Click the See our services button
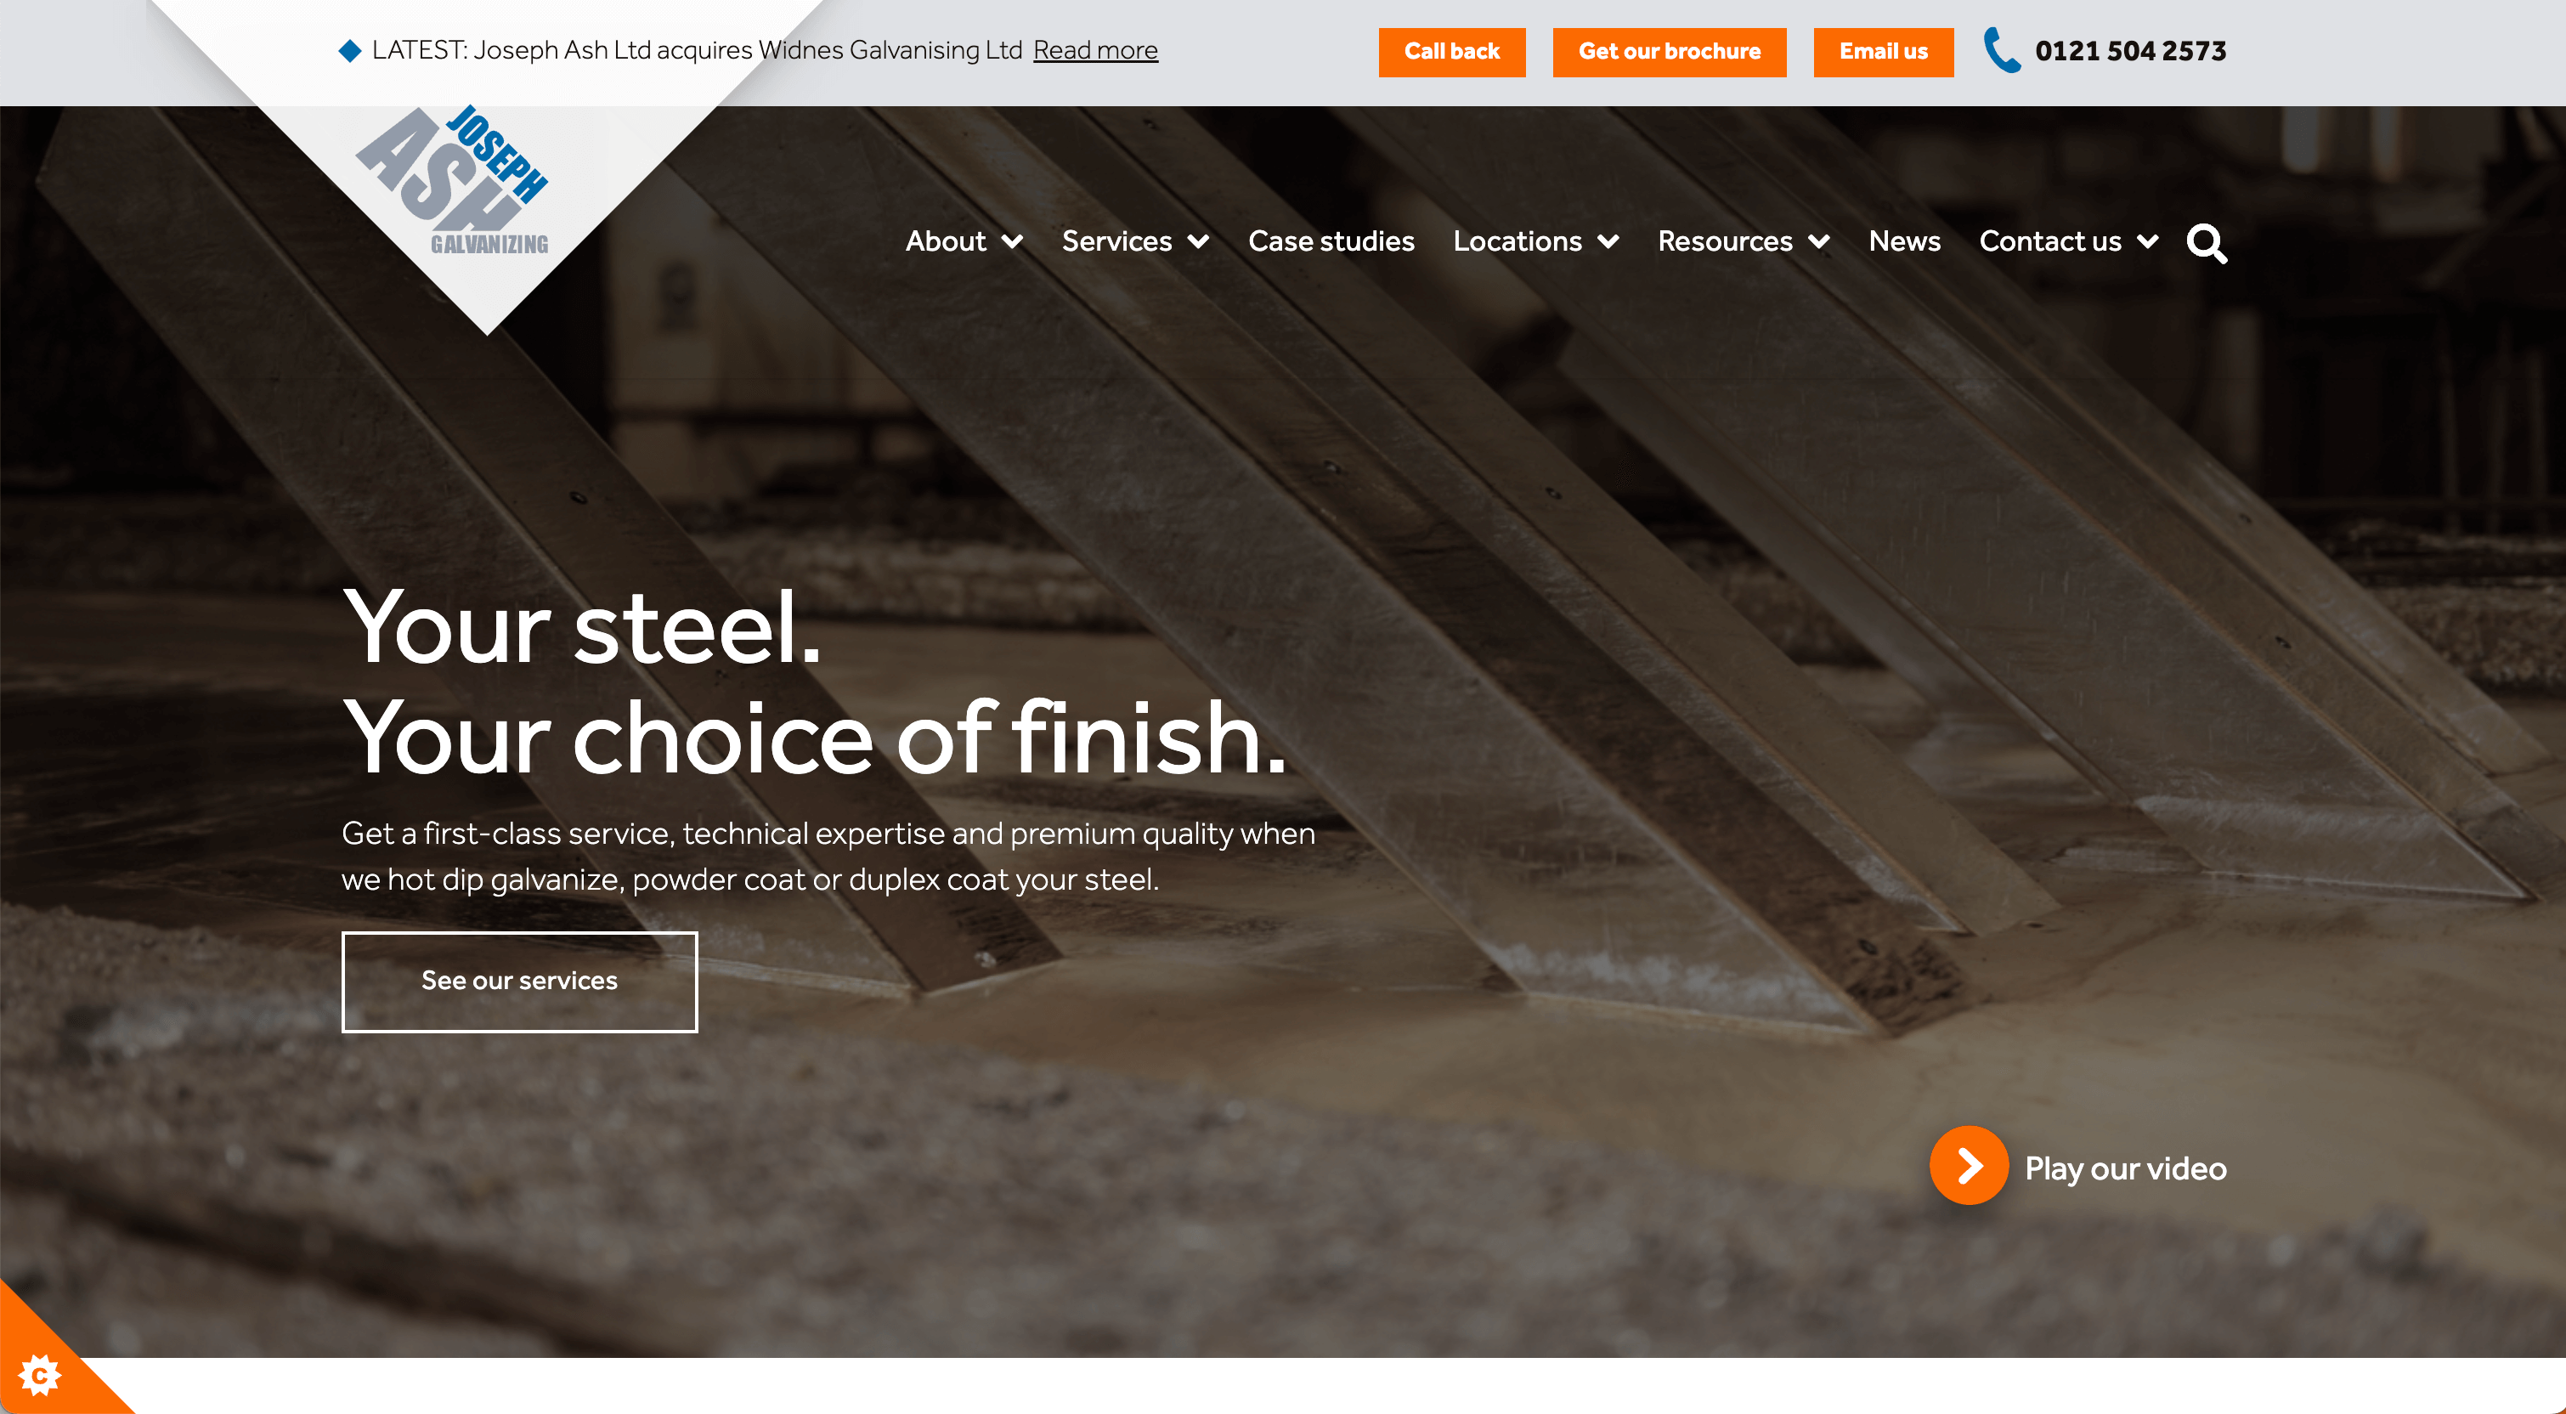 point(519,981)
